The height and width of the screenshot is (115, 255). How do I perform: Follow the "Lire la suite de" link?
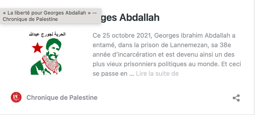[x=157, y=73]
